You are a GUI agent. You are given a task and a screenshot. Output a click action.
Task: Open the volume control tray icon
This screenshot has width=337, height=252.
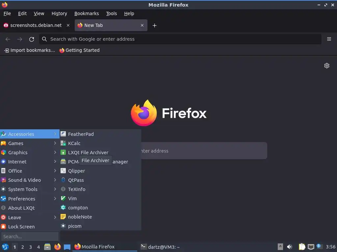(x=290, y=247)
